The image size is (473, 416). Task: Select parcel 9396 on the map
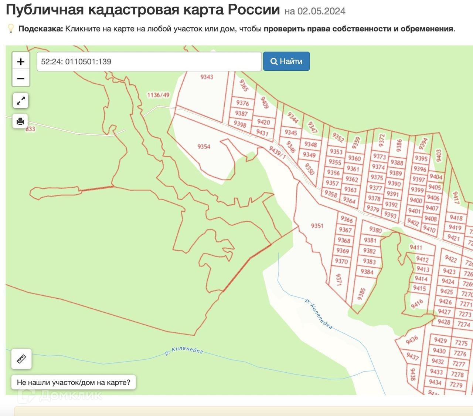pyautogui.click(x=420, y=169)
